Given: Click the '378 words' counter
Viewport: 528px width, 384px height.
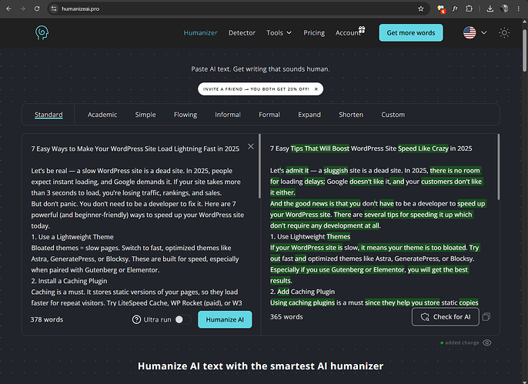Looking at the screenshot, I should coord(47,319).
